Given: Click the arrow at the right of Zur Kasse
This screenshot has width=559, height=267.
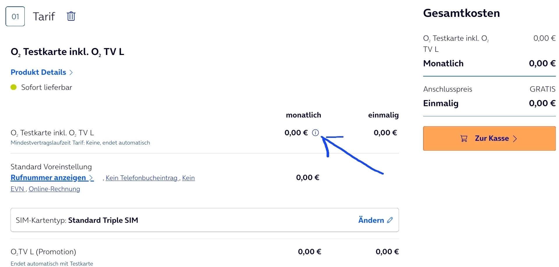Looking at the screenshot, I should click(515, 139).
